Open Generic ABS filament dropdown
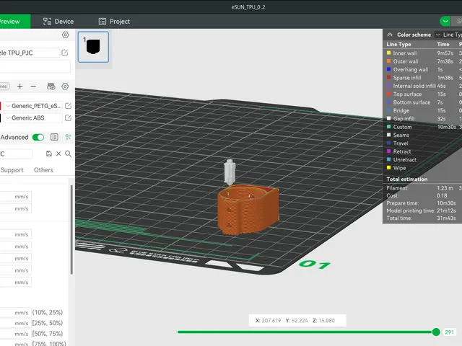 point(33,118)
